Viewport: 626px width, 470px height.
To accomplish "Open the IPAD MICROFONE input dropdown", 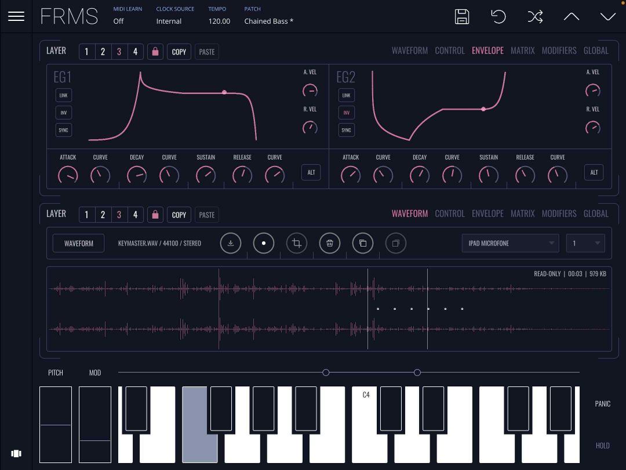I will (510, 243).
